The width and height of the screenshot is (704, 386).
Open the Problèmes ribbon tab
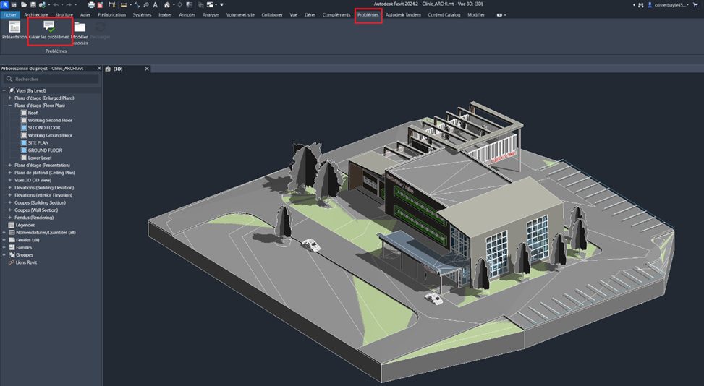[368, 14]
